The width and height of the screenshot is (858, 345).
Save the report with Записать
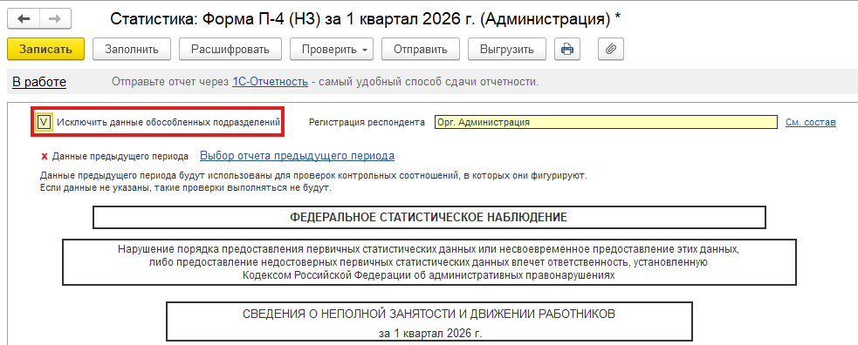pyautogui.click(x=46, y=49)
